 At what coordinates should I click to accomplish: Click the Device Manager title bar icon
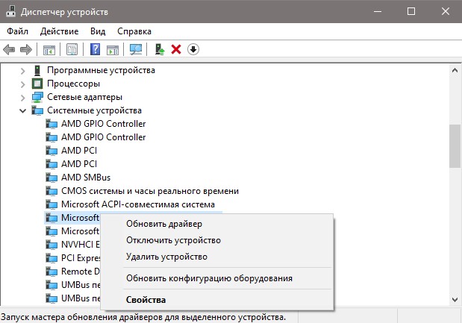tap(11, 11)
